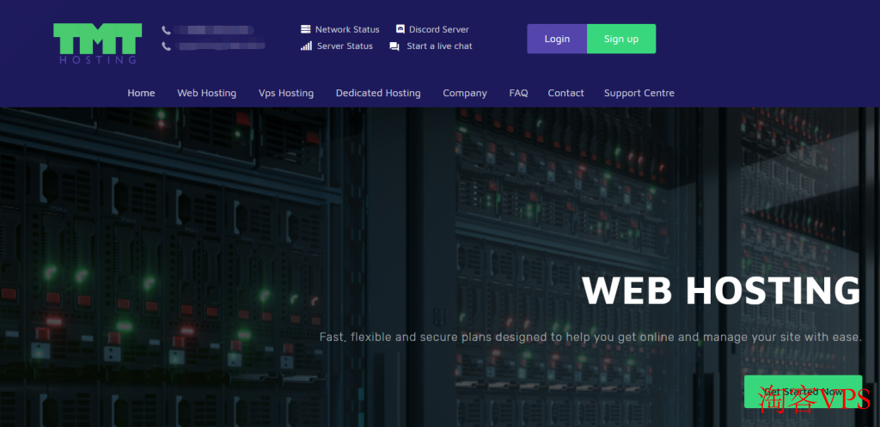Click the Server Status signal-bars icon

click(306, 46)
